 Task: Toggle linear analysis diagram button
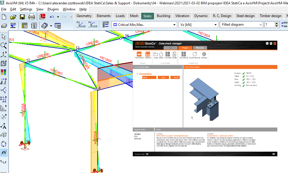pyautogui.click(x=81, y=25)
